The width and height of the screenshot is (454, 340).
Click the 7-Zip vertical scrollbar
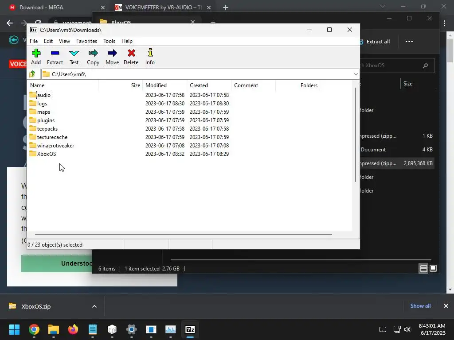[356, 135]
